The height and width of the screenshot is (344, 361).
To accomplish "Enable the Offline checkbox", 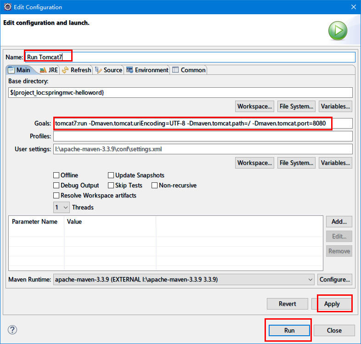I will 56,175.
